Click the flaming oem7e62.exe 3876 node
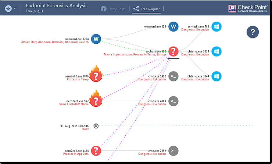This screenshot has width=272, height=164. [96, 76]
